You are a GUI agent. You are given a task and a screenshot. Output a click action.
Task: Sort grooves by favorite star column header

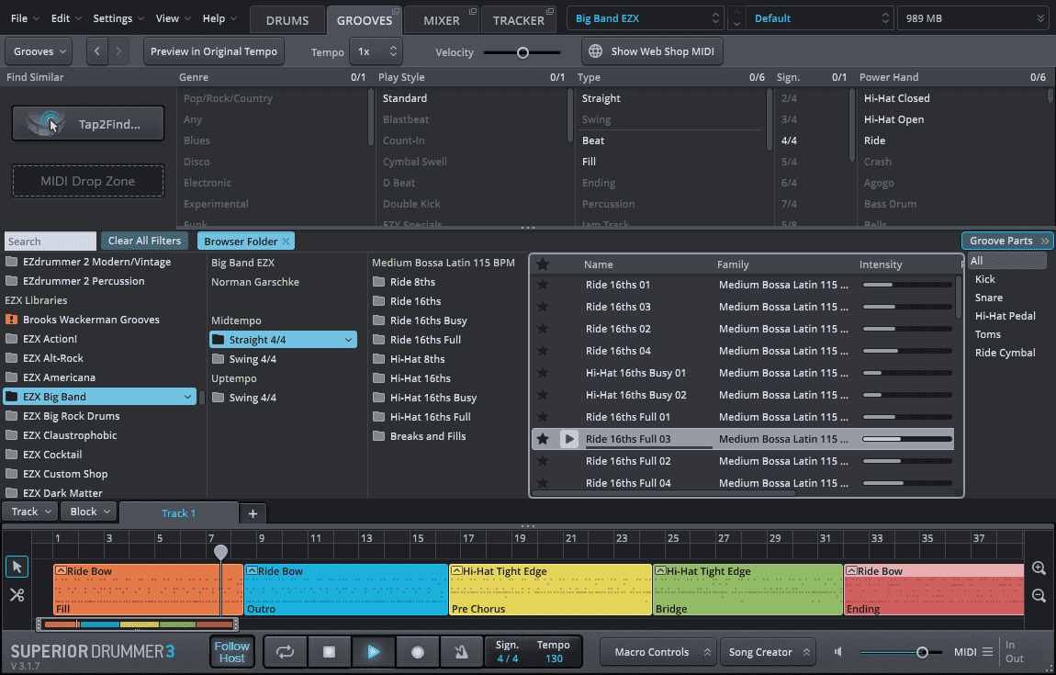(x=543, y=264)
